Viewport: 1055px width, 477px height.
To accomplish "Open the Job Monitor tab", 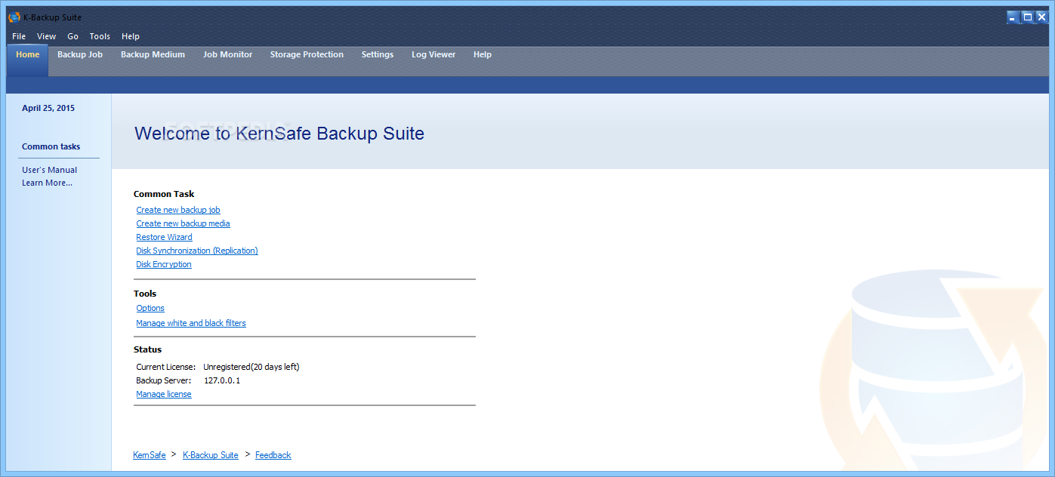I will pos(227,54).
